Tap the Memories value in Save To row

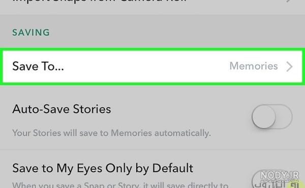point(254,66)
